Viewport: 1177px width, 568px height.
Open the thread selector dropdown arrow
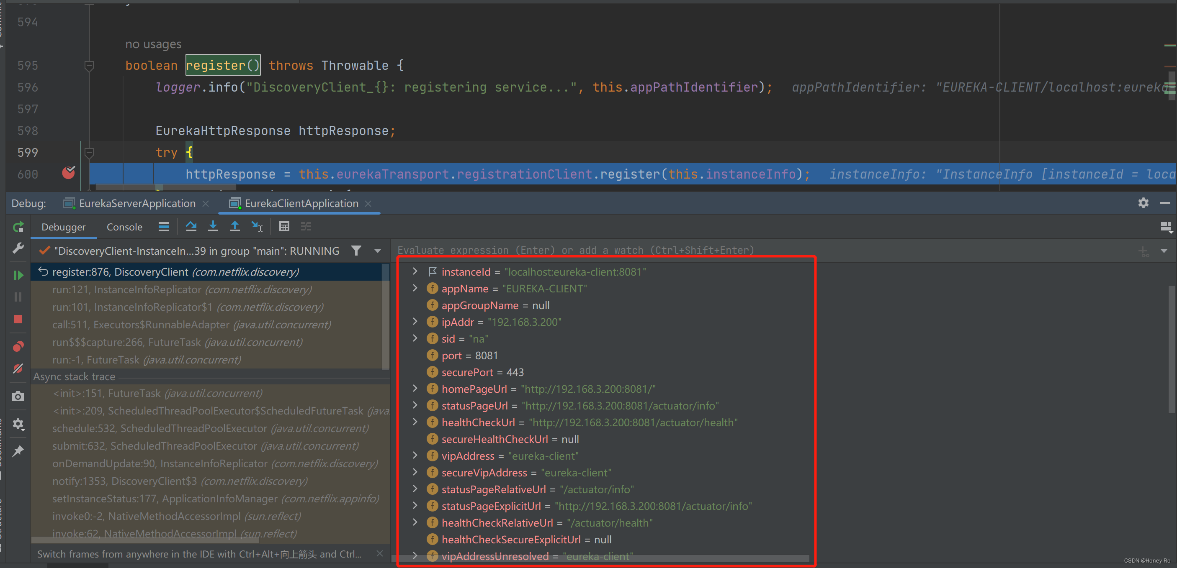(378, 251)
